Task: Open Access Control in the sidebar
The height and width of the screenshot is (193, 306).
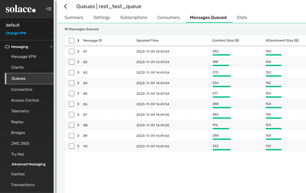Action: (x=25, y=100)
